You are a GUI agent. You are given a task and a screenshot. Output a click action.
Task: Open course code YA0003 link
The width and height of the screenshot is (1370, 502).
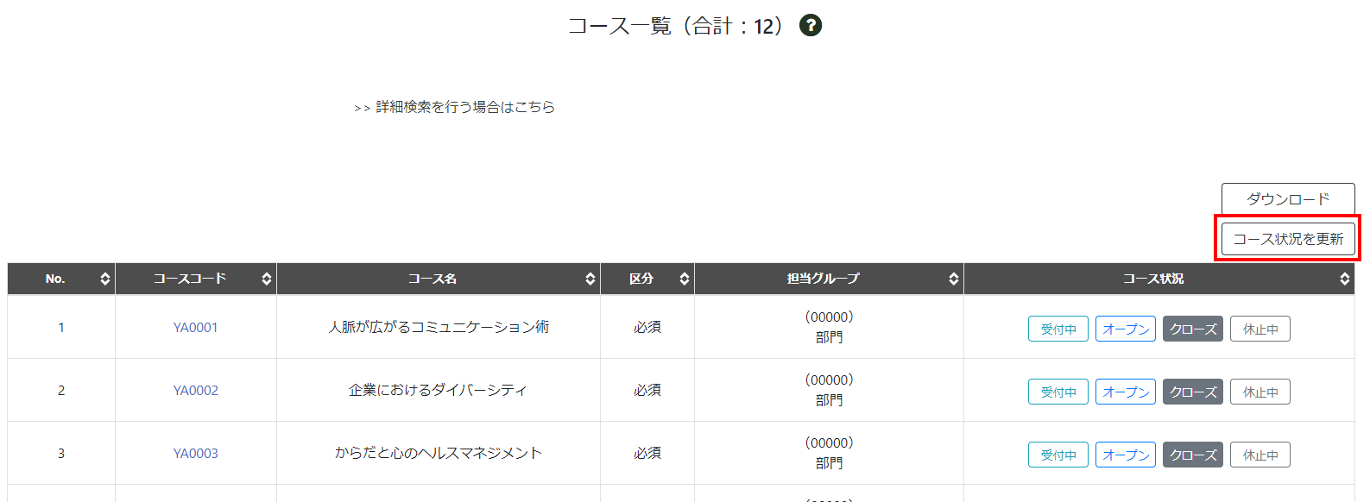195,454
